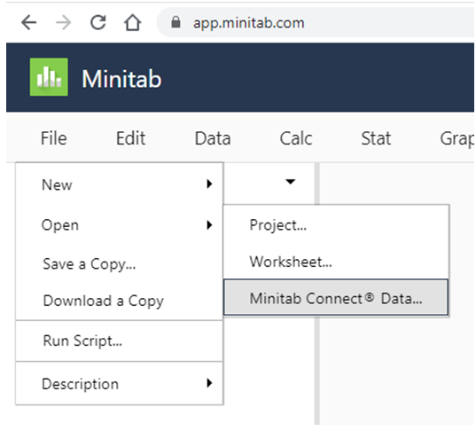Choose Save a Copy...
Image resolution: width=476 pixels, height=431 pixels.
click(x=120, y=263)
